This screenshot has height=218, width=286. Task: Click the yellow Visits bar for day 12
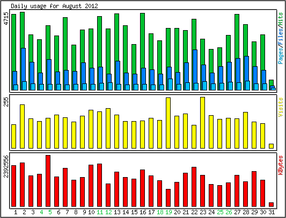[108, 128]
